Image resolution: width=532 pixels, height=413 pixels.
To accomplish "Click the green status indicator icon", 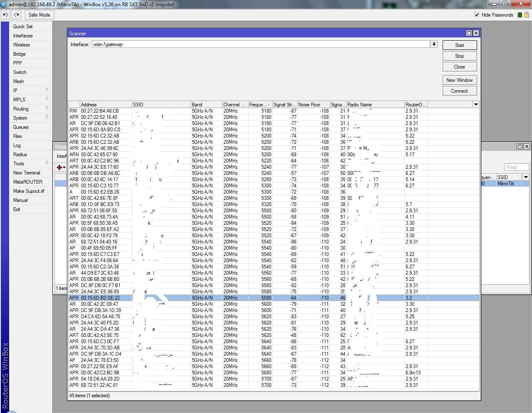I will 520,15.
